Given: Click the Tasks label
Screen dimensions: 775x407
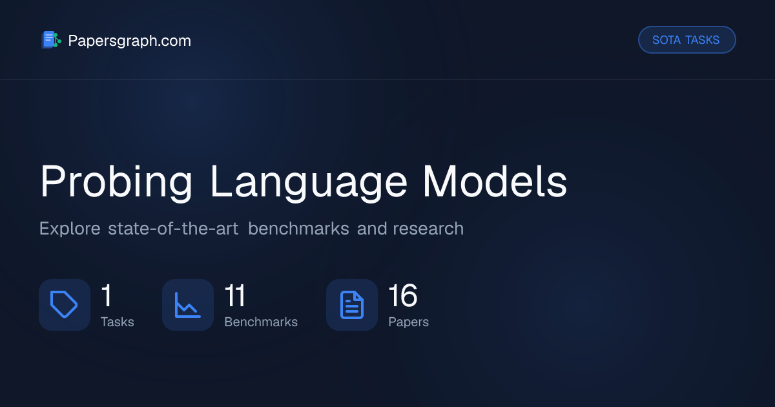Looking at the screenshot, I should tap(118, 322).
